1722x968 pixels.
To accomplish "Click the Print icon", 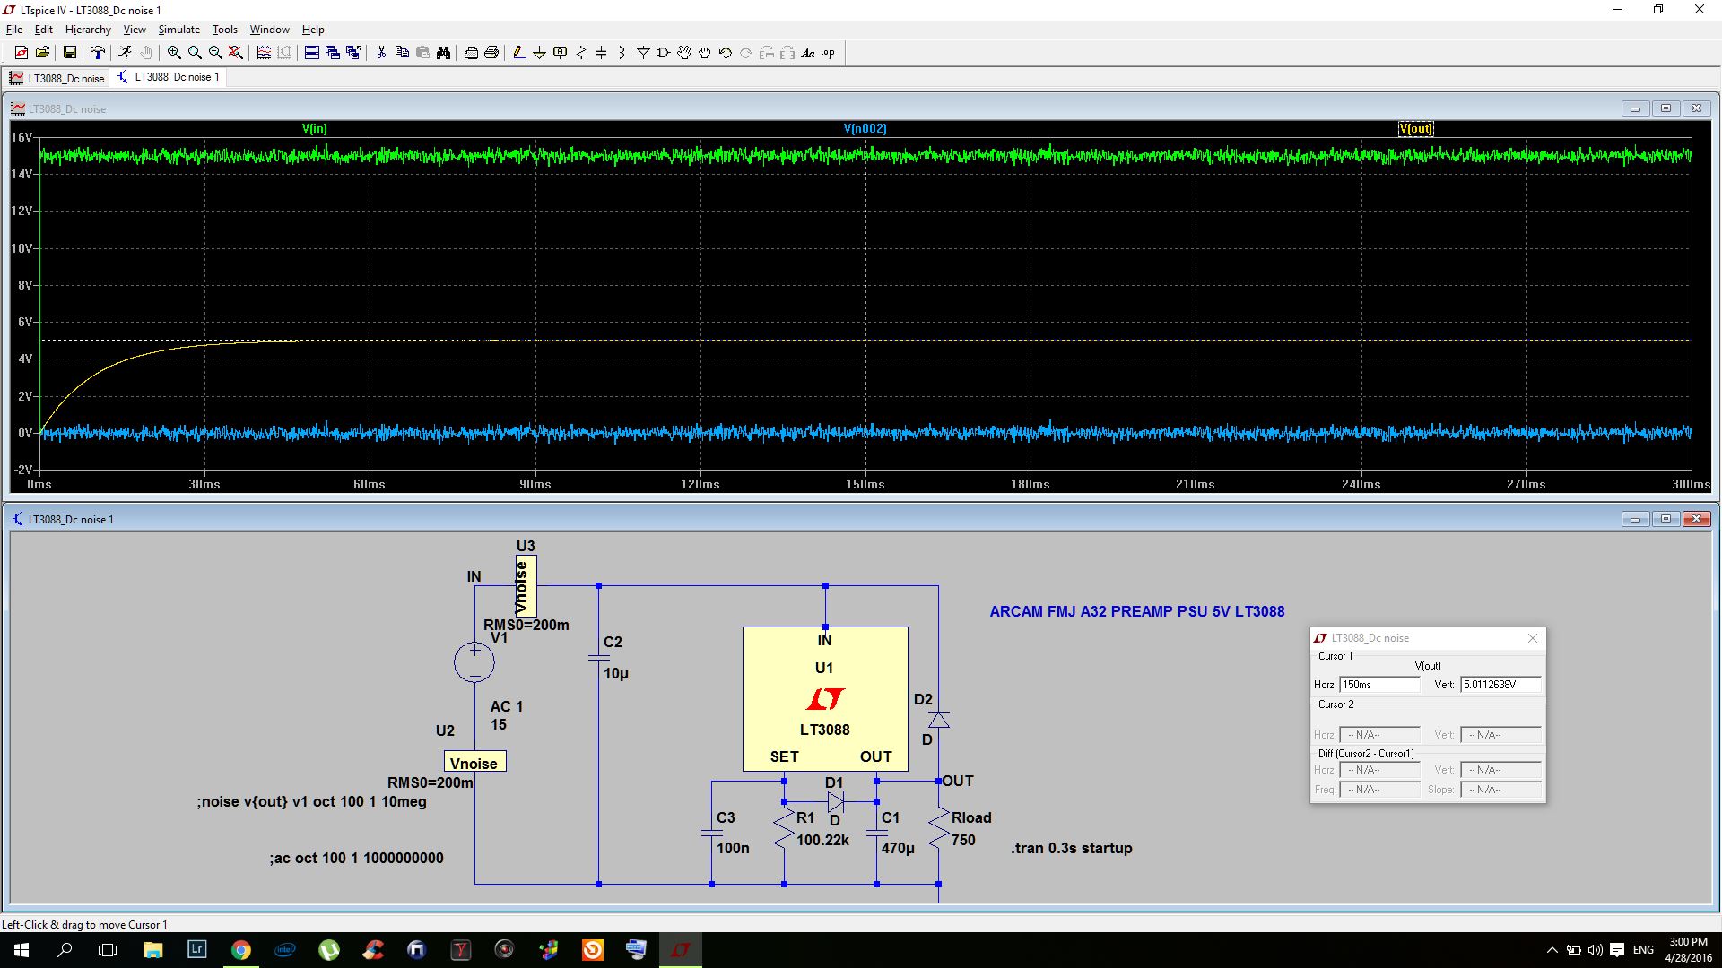I will pos(491,53).
